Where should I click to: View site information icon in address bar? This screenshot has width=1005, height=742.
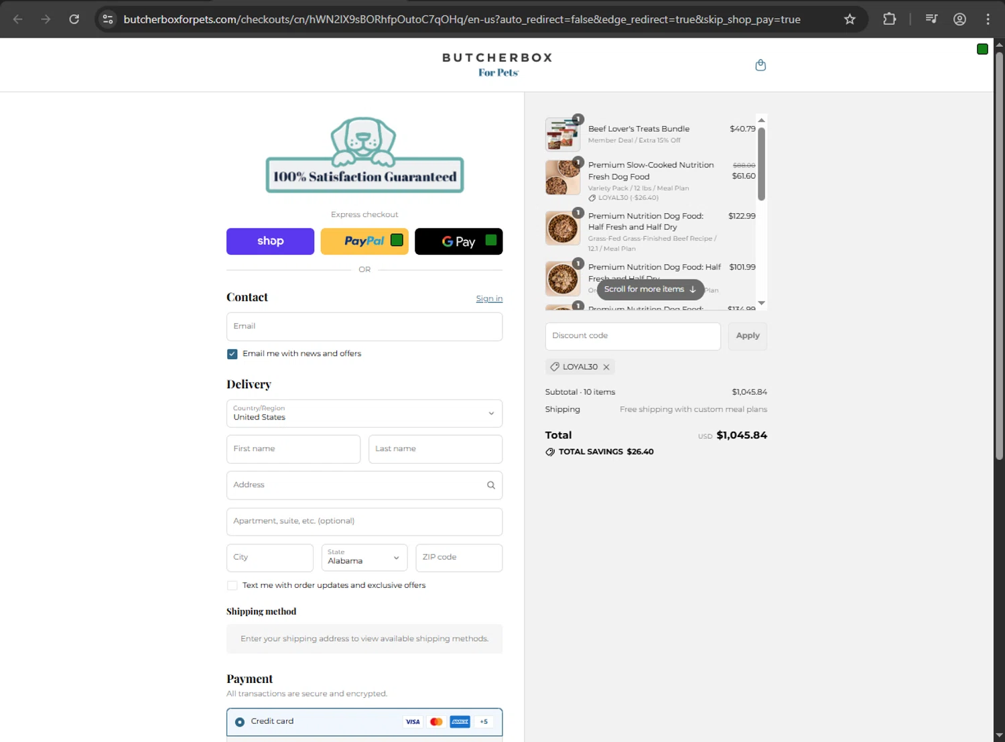[108, 19]
